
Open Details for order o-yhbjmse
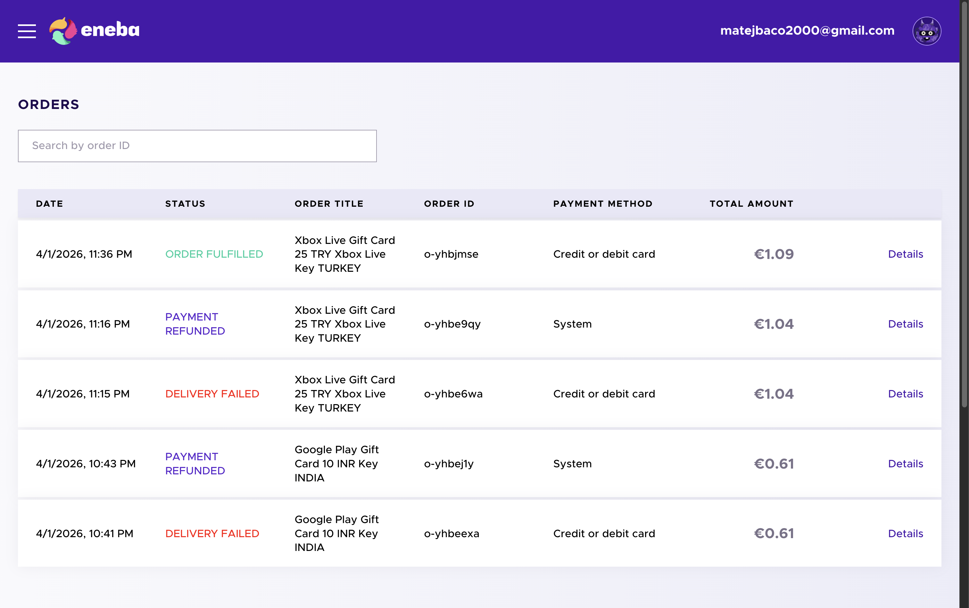point(906,254)
